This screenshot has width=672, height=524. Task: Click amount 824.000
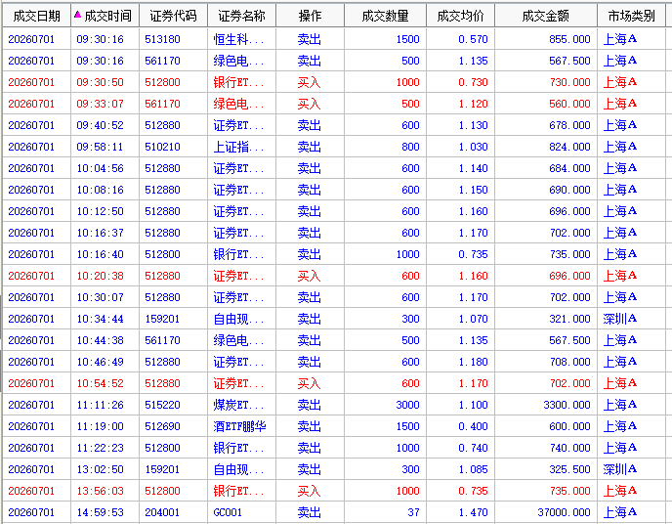[x=569, y=147]
